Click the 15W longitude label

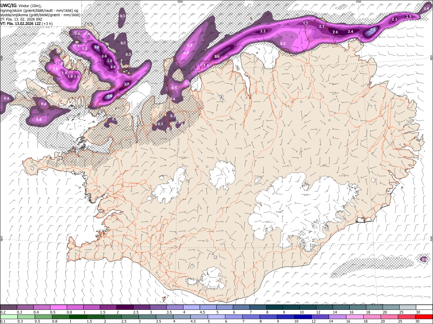[x=358, y=2]
